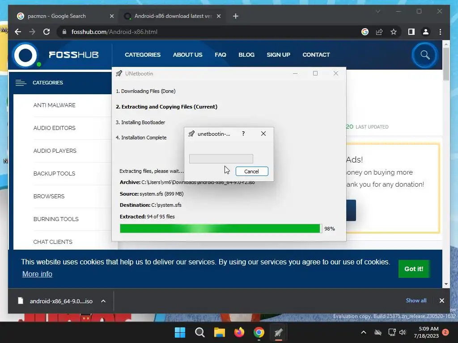The image size is (458, 343).
Task: Open ANTI MALWARE category
Action: pos(54,105)
